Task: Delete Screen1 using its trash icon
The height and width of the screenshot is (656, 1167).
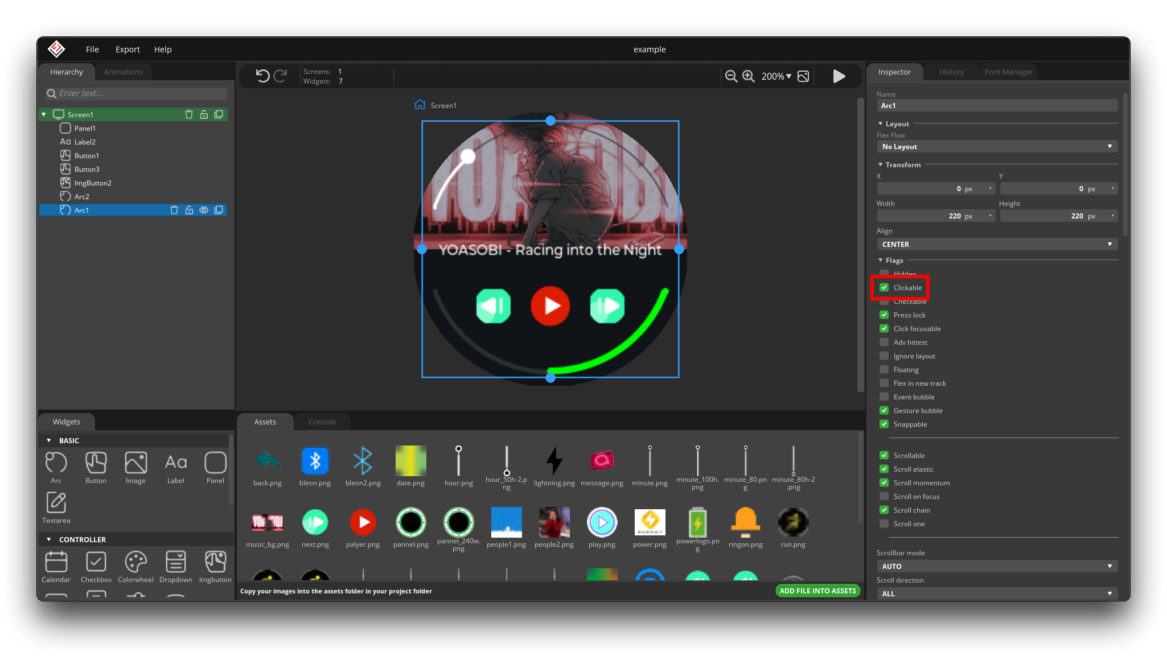Action: pos(189,114)
